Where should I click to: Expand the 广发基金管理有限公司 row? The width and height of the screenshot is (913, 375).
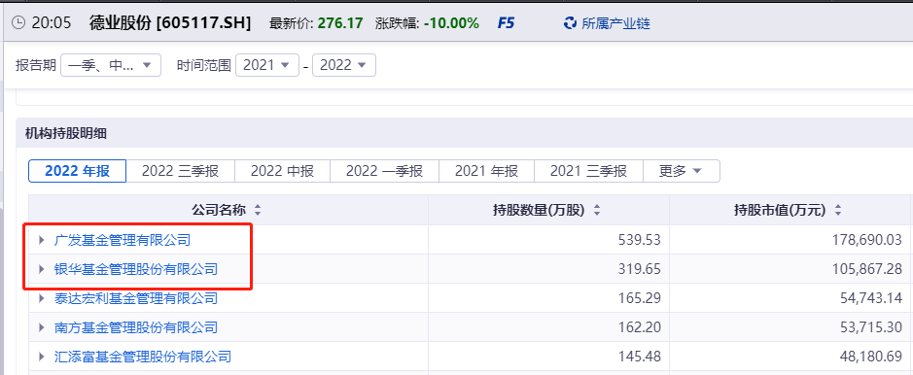click(42, 240)
